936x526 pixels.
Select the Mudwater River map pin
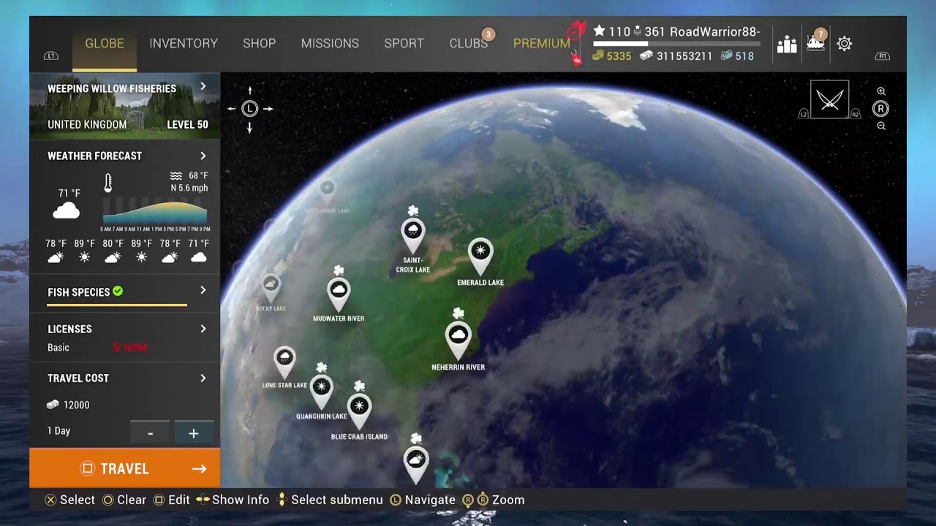coord(339,294)
